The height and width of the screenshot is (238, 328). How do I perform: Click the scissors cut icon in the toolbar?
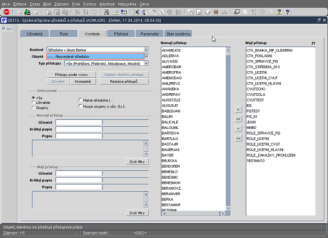point(136,12)
